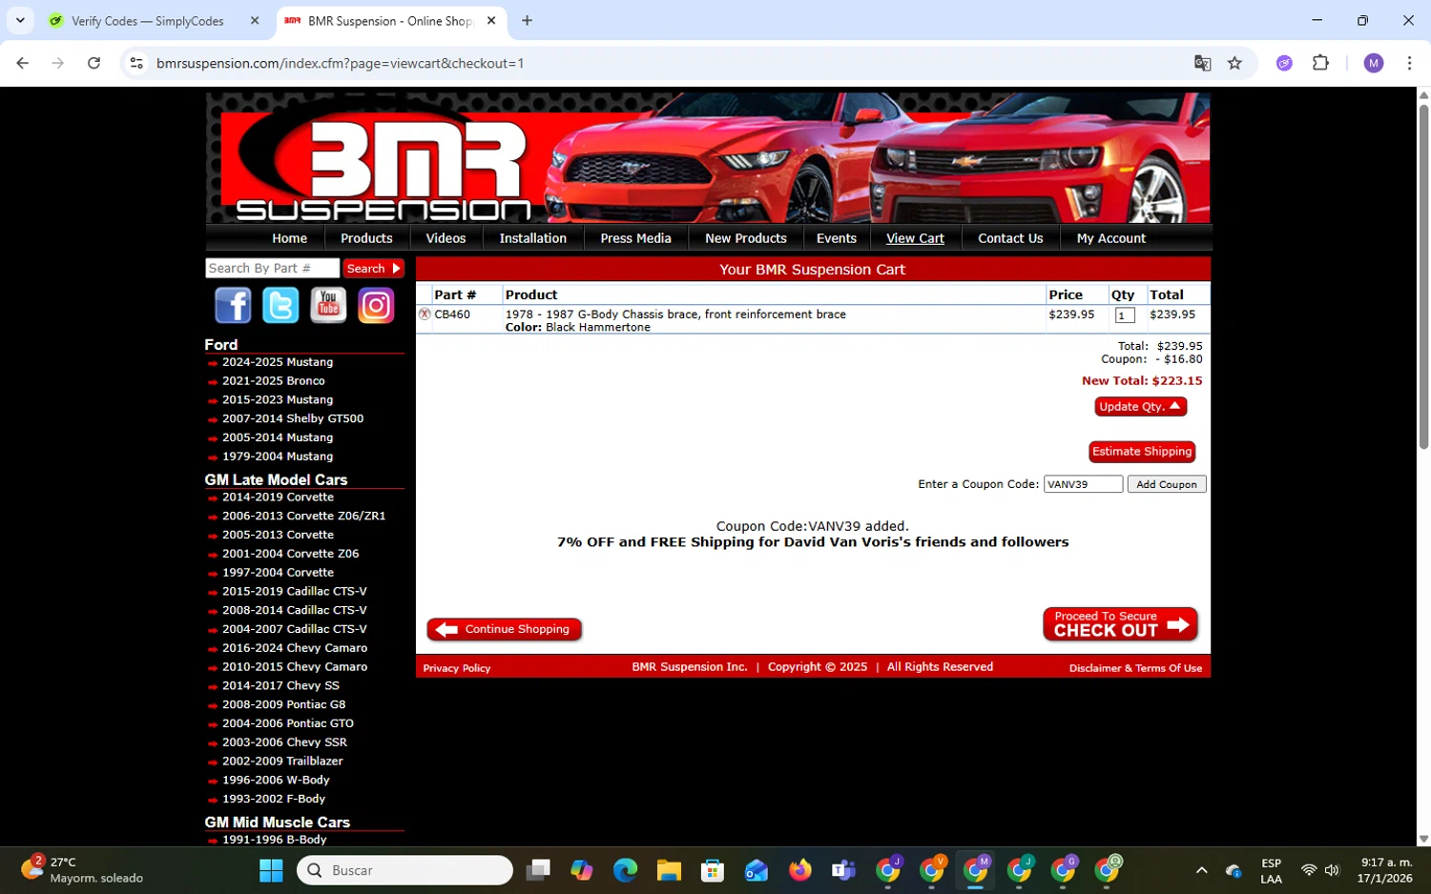Open the Events menu item
The height and width of the screenshot is (894, 1431).
point(837,238)
